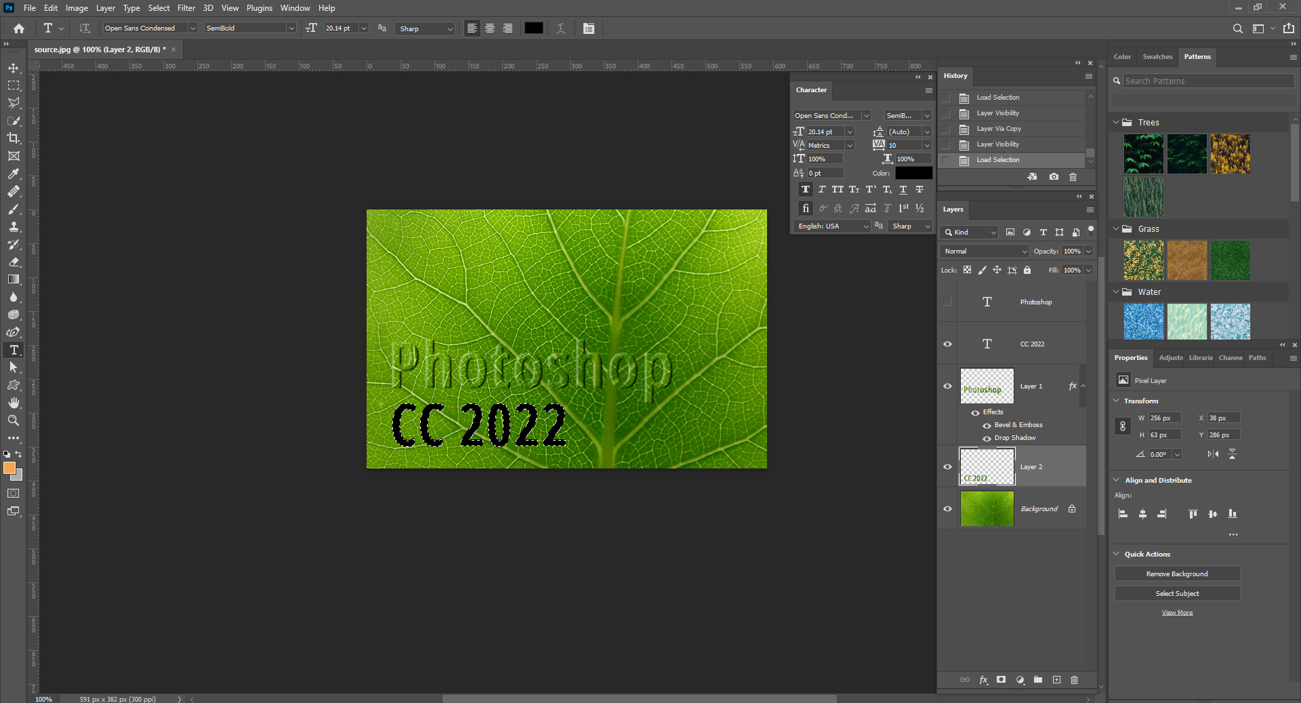Delete the layer with trash icon
Viewport: 1301px width, 703px height.
[1074, 680]
